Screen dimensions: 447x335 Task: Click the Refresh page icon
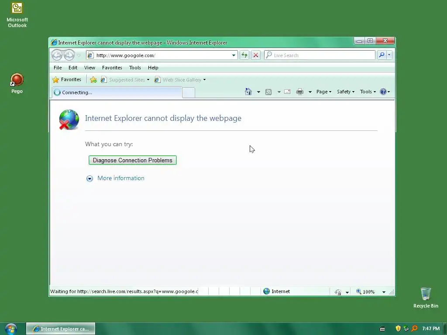tap(244, 55)
